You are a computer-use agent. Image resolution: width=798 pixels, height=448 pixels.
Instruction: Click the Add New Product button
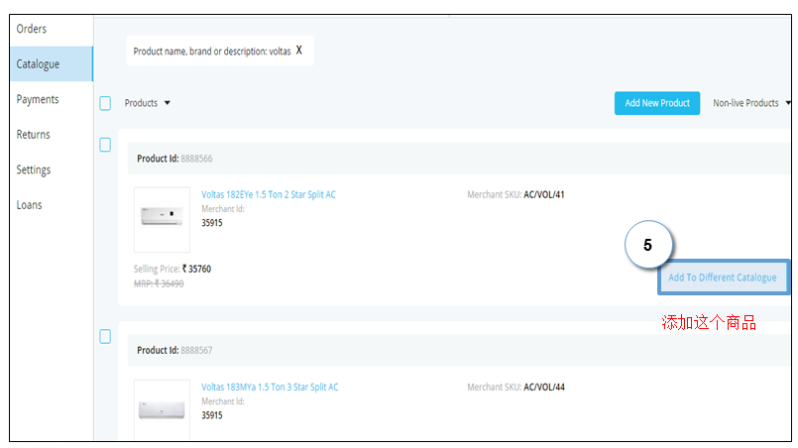(657, 103)
